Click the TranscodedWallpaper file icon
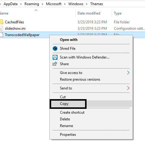This screenshot has width=145, height=144. tap(1, 35)
